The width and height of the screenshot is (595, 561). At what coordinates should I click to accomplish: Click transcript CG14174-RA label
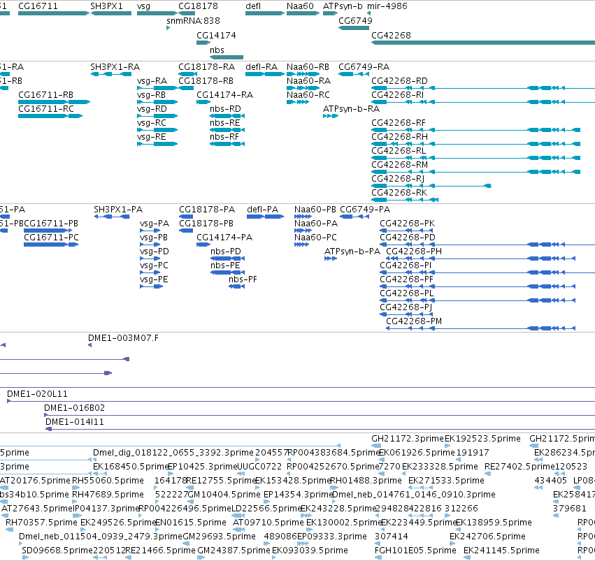[224, 95]
